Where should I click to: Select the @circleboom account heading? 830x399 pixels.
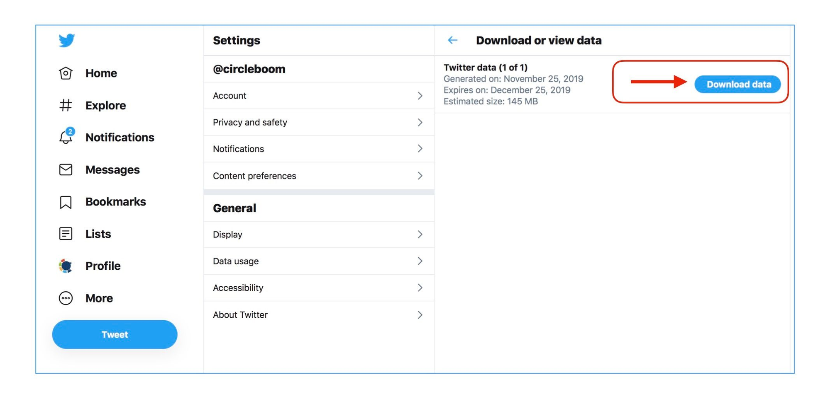[x=249, y=69]
